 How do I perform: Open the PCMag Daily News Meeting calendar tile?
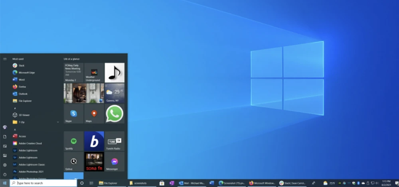73,73
